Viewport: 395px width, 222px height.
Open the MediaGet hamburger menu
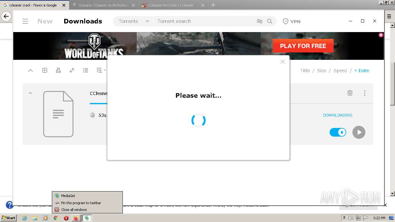[x=25, y=21]
